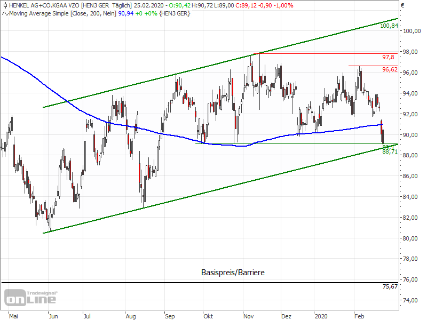Click the HENKEL AG+CO.KGAA VZO title text
The height and width of the screenshot is (320, 427).
[x=44, y=5]
